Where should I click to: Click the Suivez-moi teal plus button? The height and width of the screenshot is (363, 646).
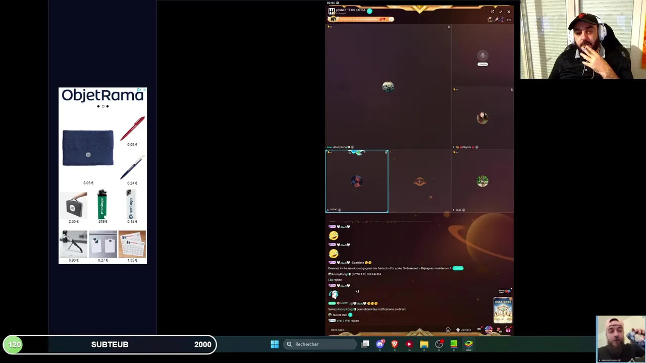(x=350, y=315)
